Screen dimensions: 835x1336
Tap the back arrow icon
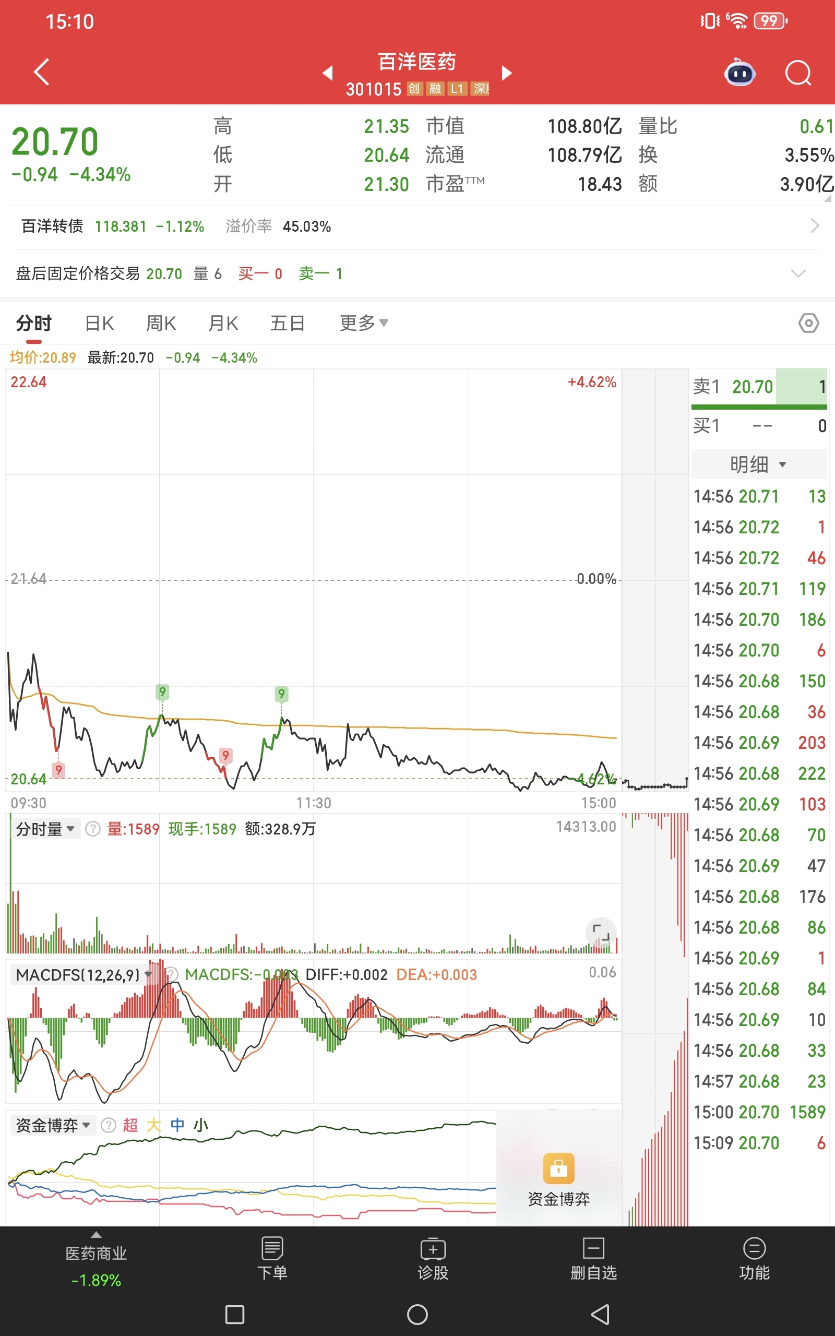pyautogui.click(x=42, y=72)
